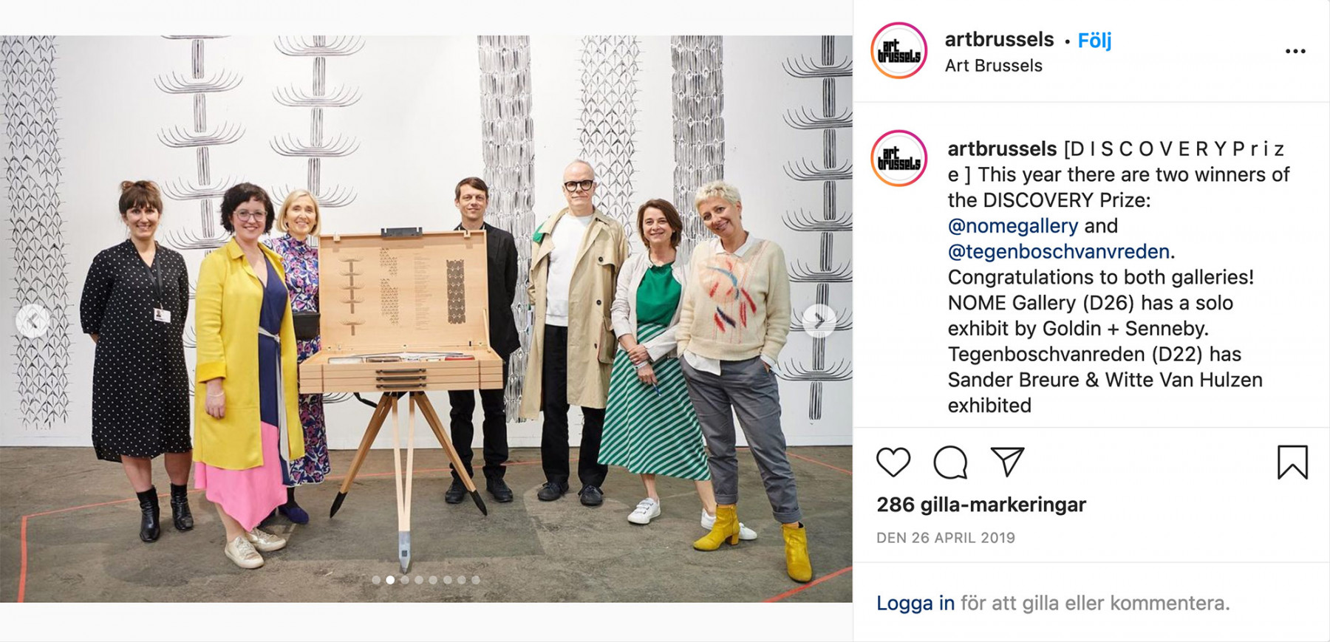Open artbrussels username in caption
The width and height of the screenshot is (1330, 642).
[x=1002, y=148]
